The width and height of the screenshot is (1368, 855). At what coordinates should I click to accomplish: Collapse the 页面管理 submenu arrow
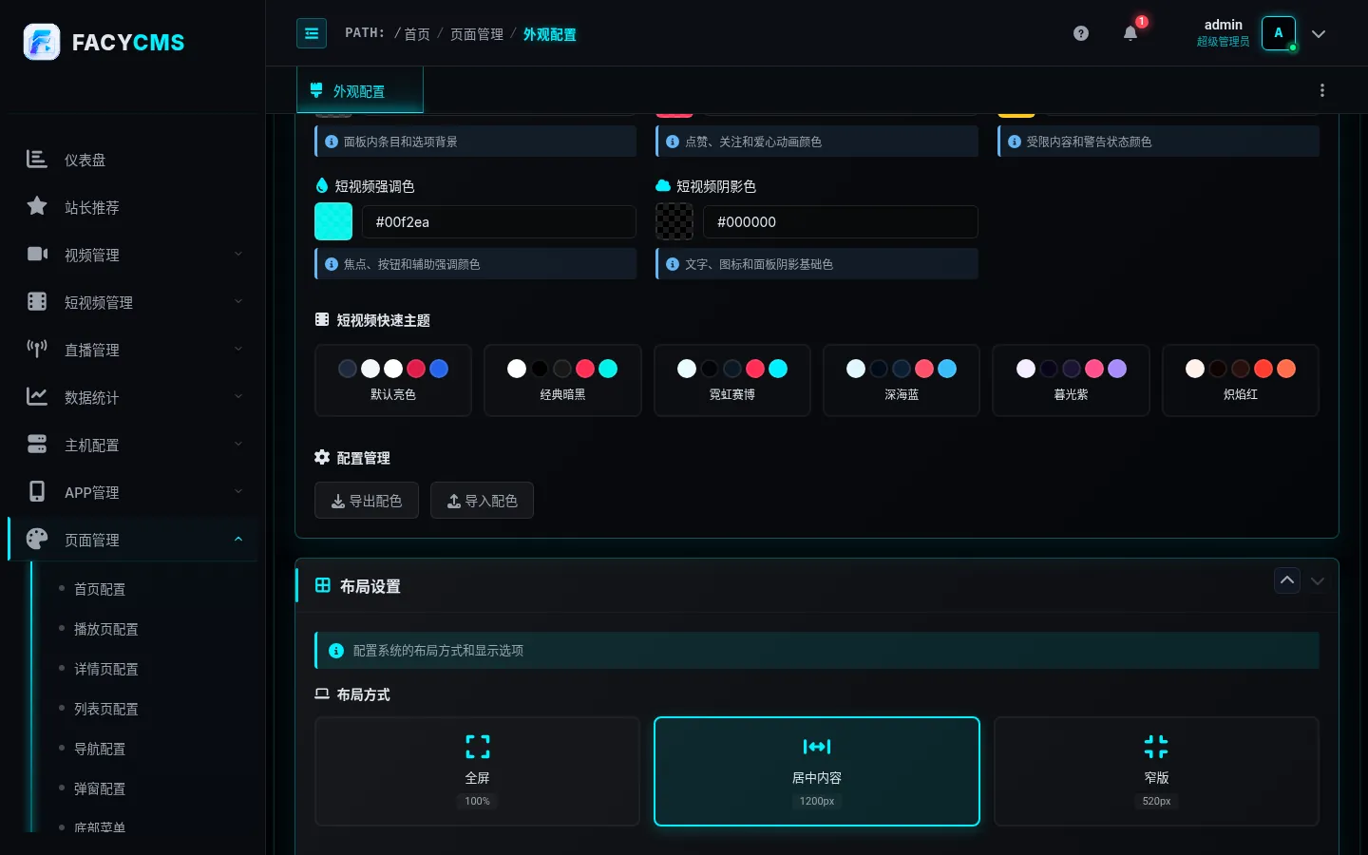(238, 539)
